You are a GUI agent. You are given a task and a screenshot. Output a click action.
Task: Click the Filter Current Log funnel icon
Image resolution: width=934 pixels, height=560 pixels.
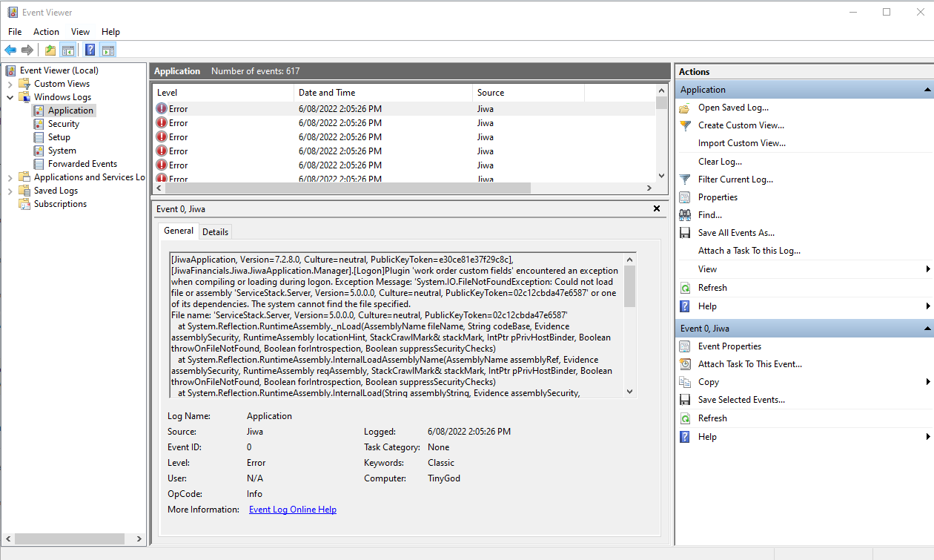[x=685, y=179]
